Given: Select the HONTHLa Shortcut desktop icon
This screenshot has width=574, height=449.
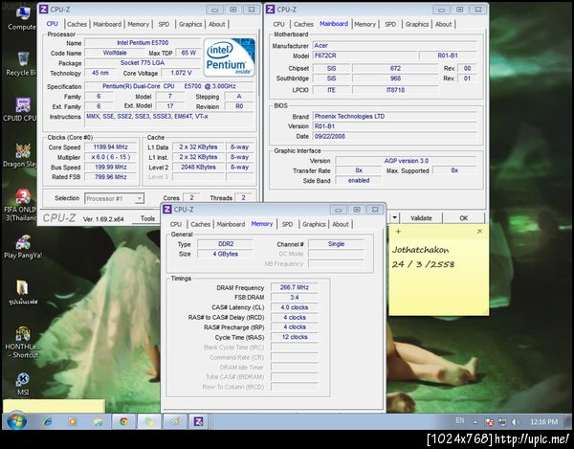Looking at the screenshot, I should [22, 342].
